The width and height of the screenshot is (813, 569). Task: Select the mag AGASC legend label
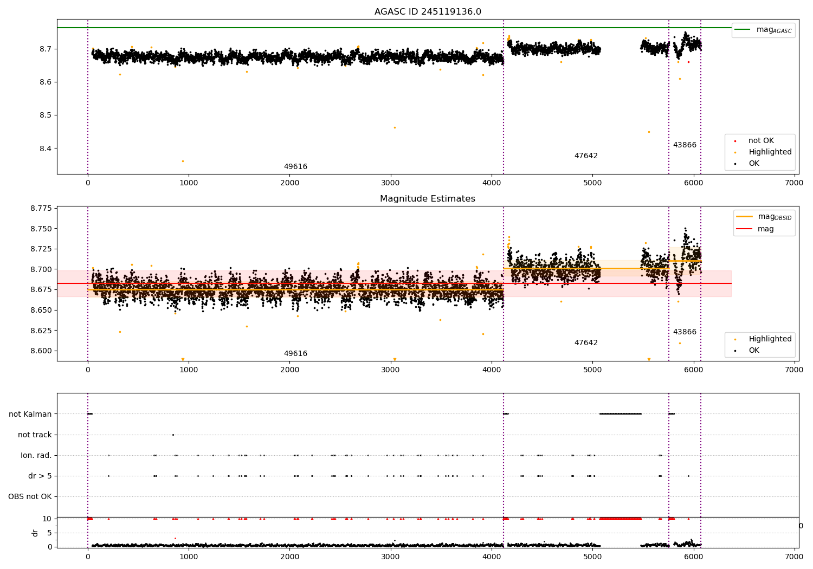click(x=774, y=30)
